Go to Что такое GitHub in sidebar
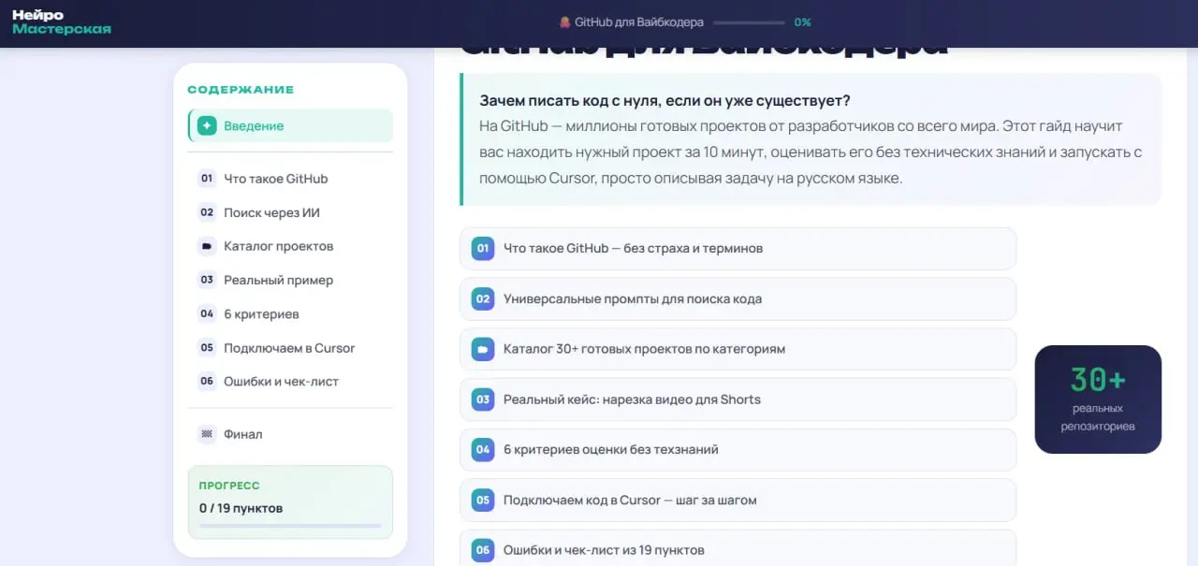The image size is (1198, 566). [x=290, y=179]
